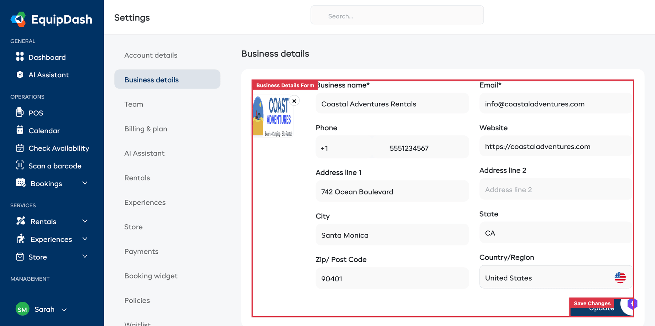Open Rentals settings tab

point(137,178)
